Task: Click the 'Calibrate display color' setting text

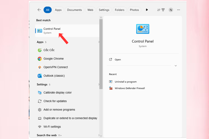Action: pyautogui.click(x=57, y=93)
